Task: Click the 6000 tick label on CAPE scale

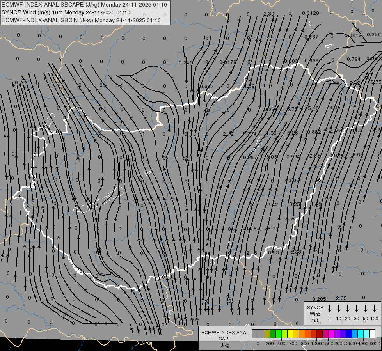Action: [375, 344]
